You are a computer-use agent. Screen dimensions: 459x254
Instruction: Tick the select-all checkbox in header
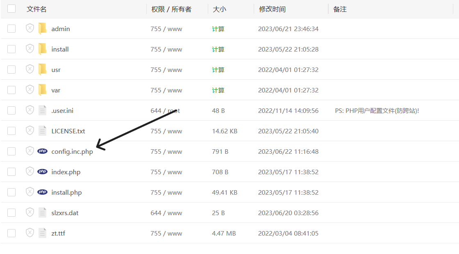[11, 9]
